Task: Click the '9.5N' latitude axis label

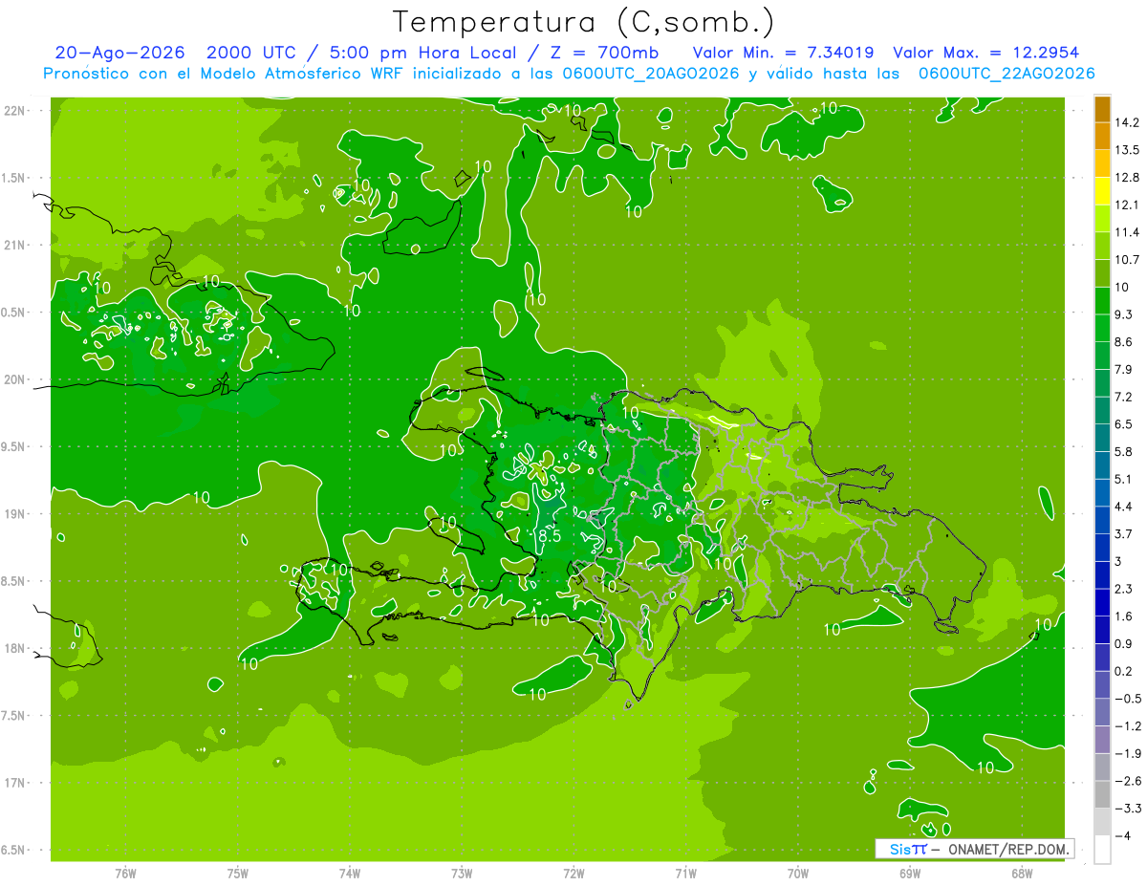Action: coord(14,447)
